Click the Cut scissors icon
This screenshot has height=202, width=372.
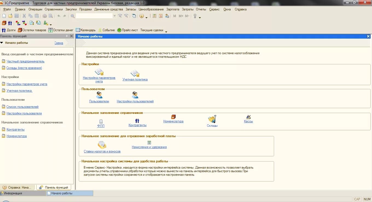(x=24, y=16)
